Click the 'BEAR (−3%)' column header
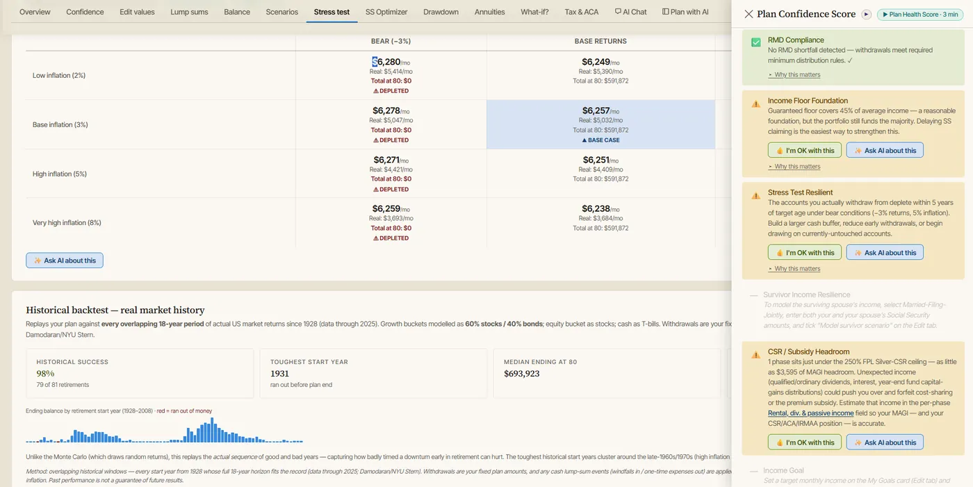 coord(391,41)
